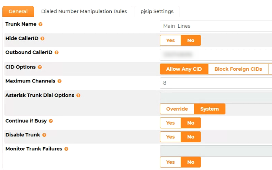
Task: Set Continue if Busy to Yes
Action: [x=170, y=123]
